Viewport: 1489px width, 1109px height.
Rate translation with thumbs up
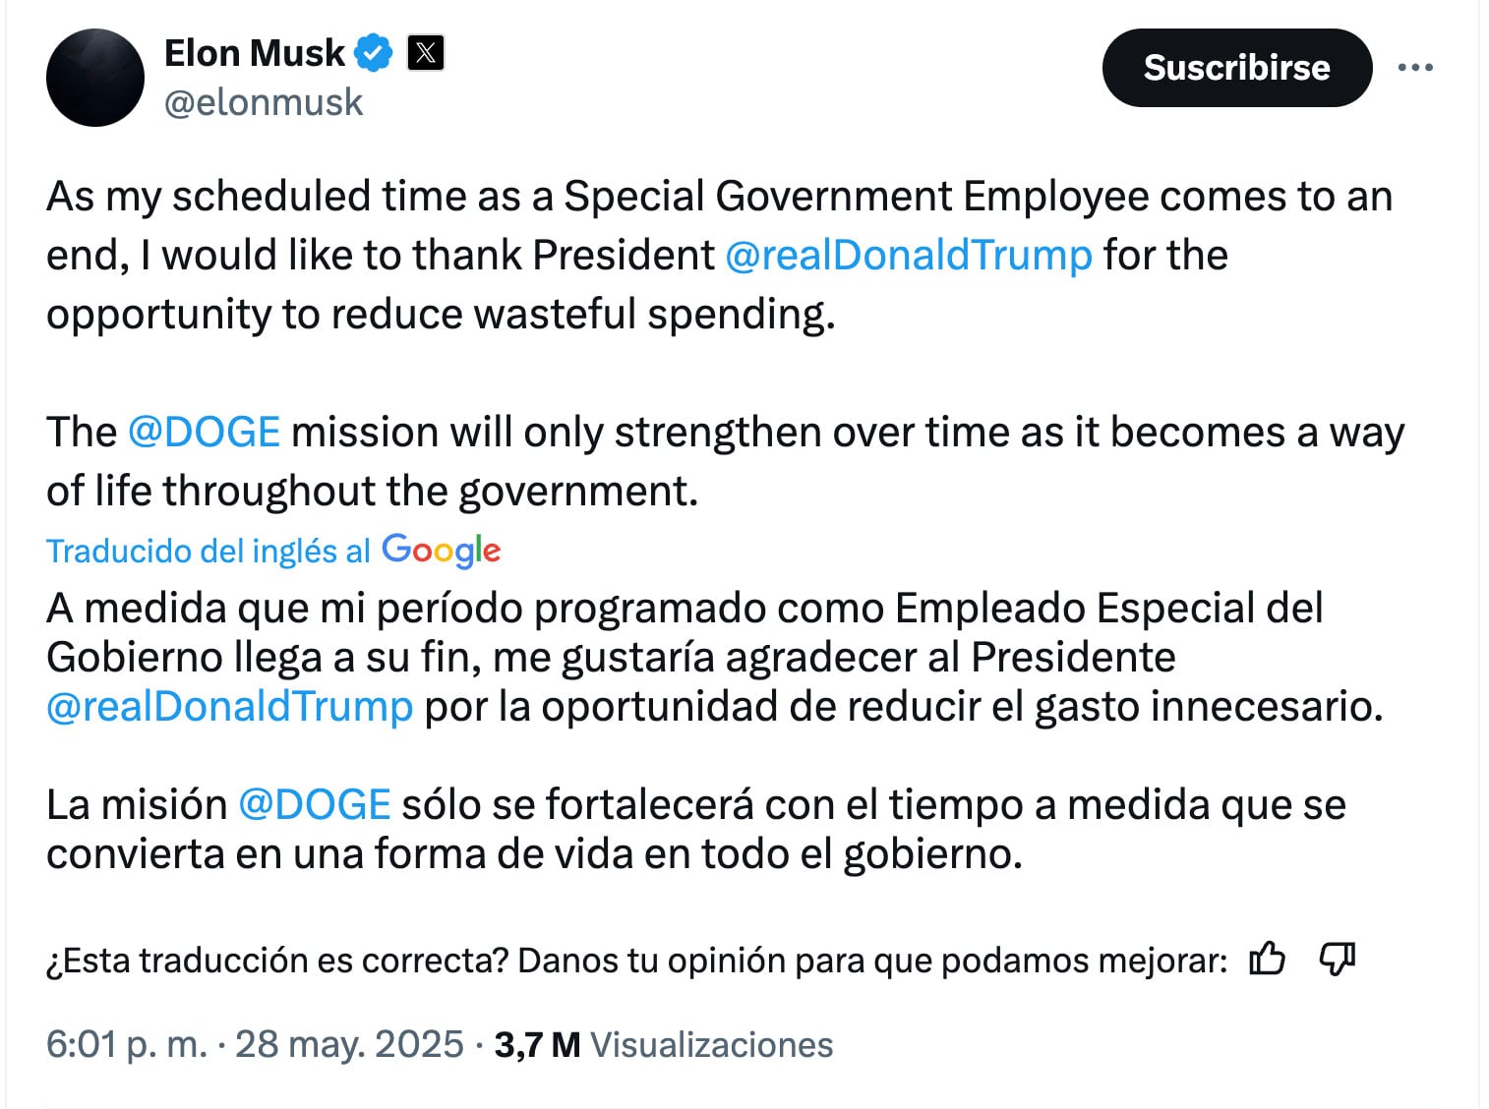click(x=1267, y=959)
